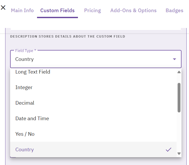Open the Pricing tab
Image resolution: width=189 pixels, height=165 pixels.
[92, 10]
